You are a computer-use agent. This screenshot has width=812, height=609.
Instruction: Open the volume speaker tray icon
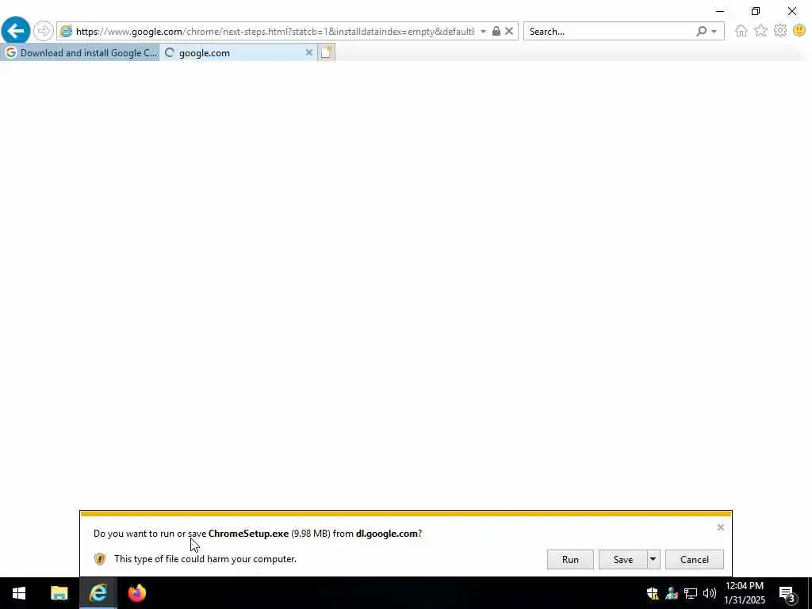click(710, 593)
